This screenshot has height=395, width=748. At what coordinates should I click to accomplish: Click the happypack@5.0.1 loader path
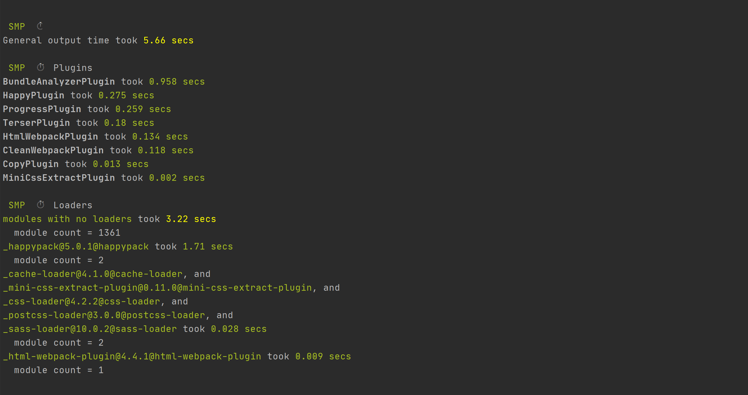[x=76, y=247]
